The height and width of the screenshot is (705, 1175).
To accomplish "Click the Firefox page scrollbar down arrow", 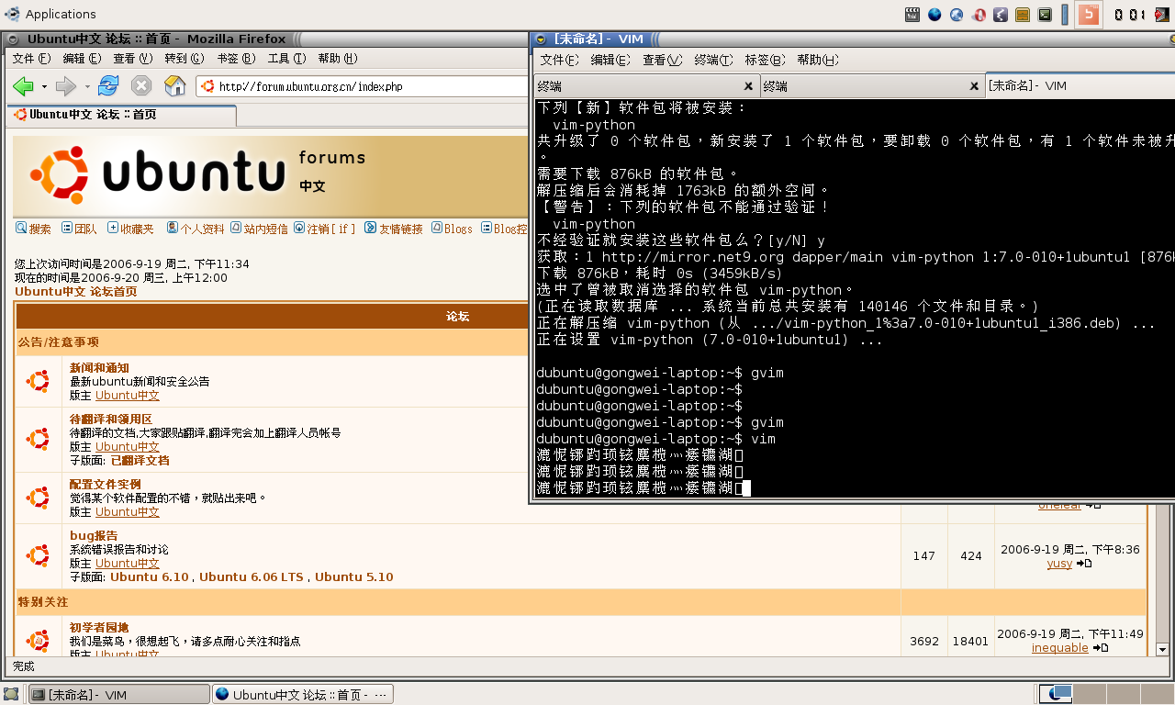I will click(x=1162, y=648).
